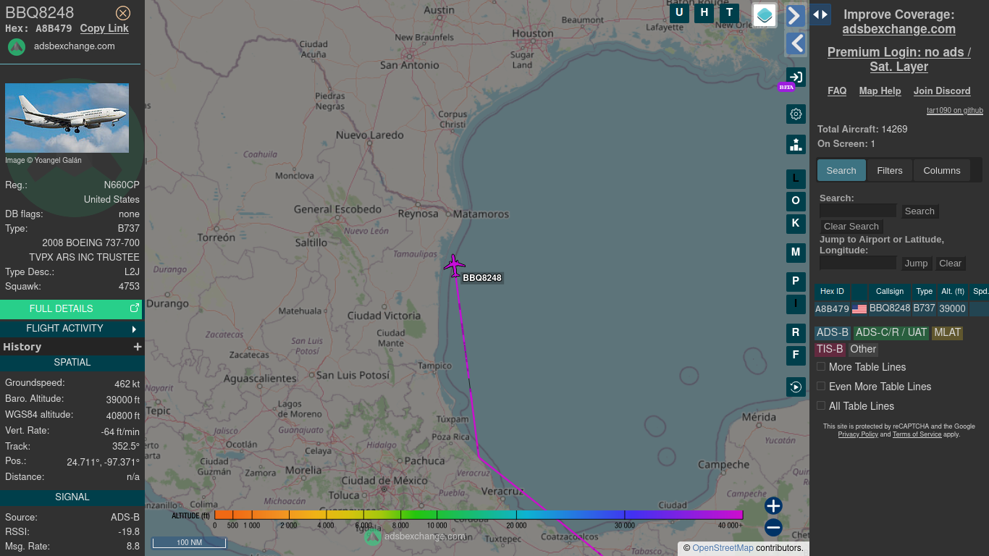This screenshot has width=989, height=556.
Task: Switch to the Columns tab
Action: [942, 171]
